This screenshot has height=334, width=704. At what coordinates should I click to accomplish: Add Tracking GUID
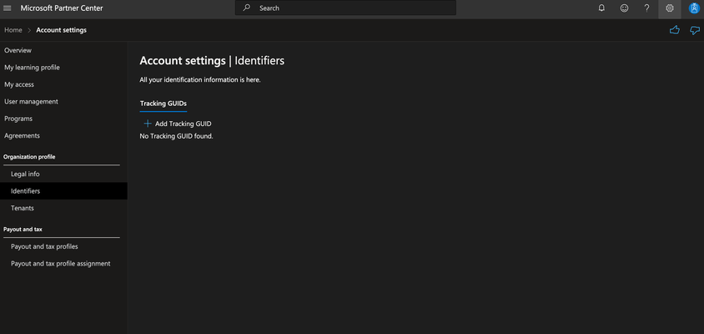pos(178,124)
